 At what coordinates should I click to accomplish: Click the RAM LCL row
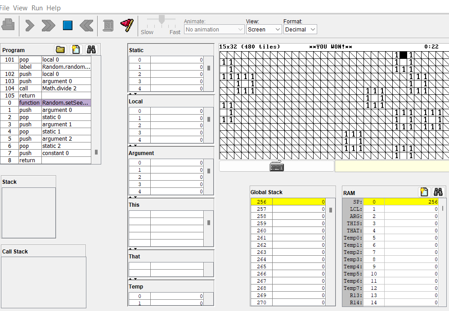(391, 209)
